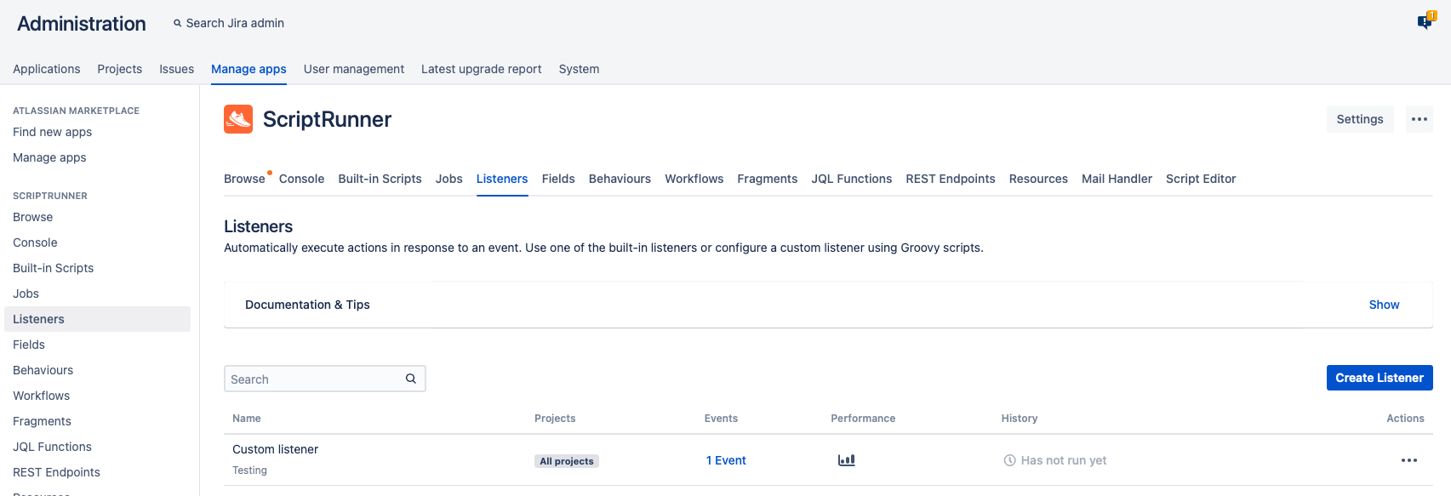Switch to Issues admin tab
The width and height of the screenshot is (1451, 496).
click(177, 69)
